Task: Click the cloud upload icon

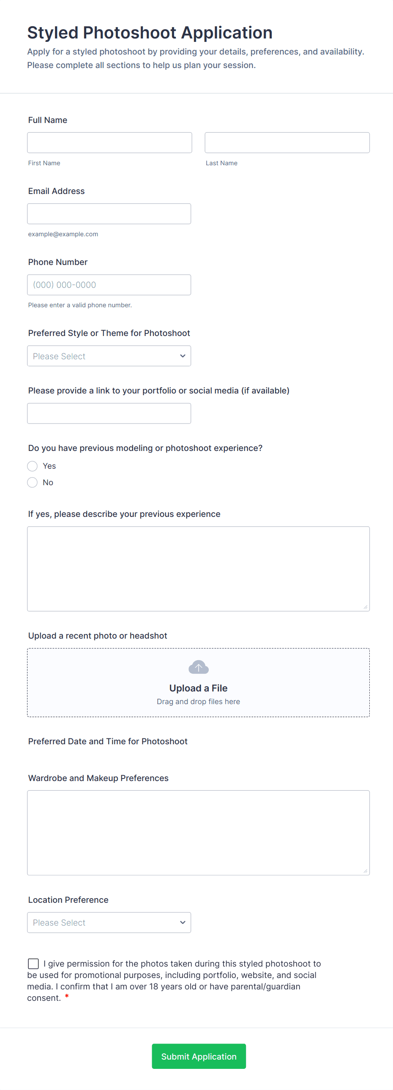Action: (x=198, y=667)
